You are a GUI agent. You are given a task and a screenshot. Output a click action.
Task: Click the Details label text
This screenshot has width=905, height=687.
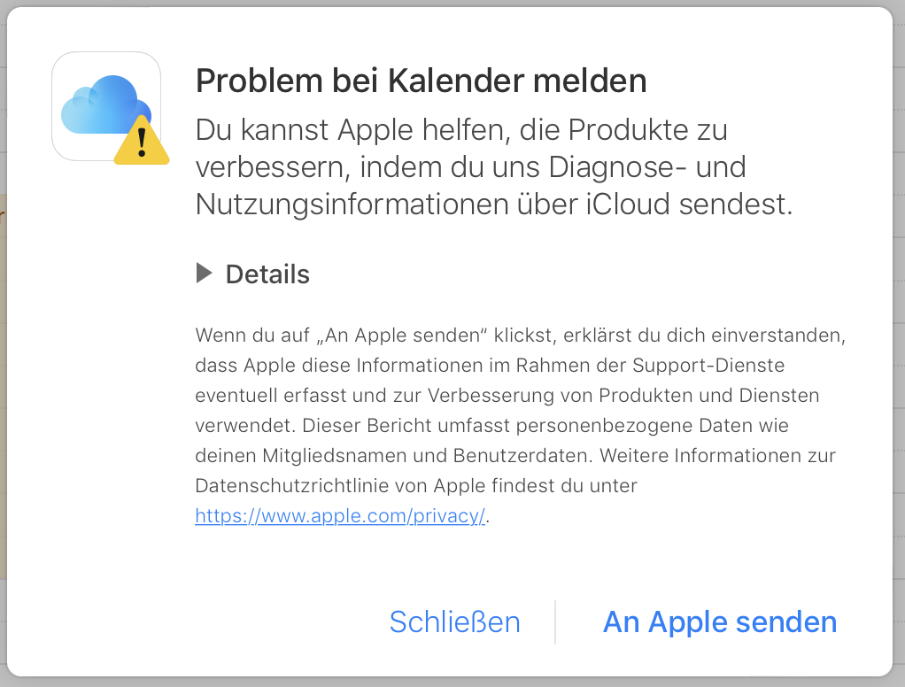point(267,274)
